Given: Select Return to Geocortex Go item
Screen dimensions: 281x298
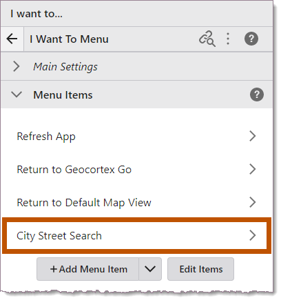Looking at the screenshot, I should [x=136, y=170].
